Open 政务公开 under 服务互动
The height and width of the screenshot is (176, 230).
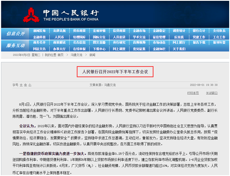point(40,42)
